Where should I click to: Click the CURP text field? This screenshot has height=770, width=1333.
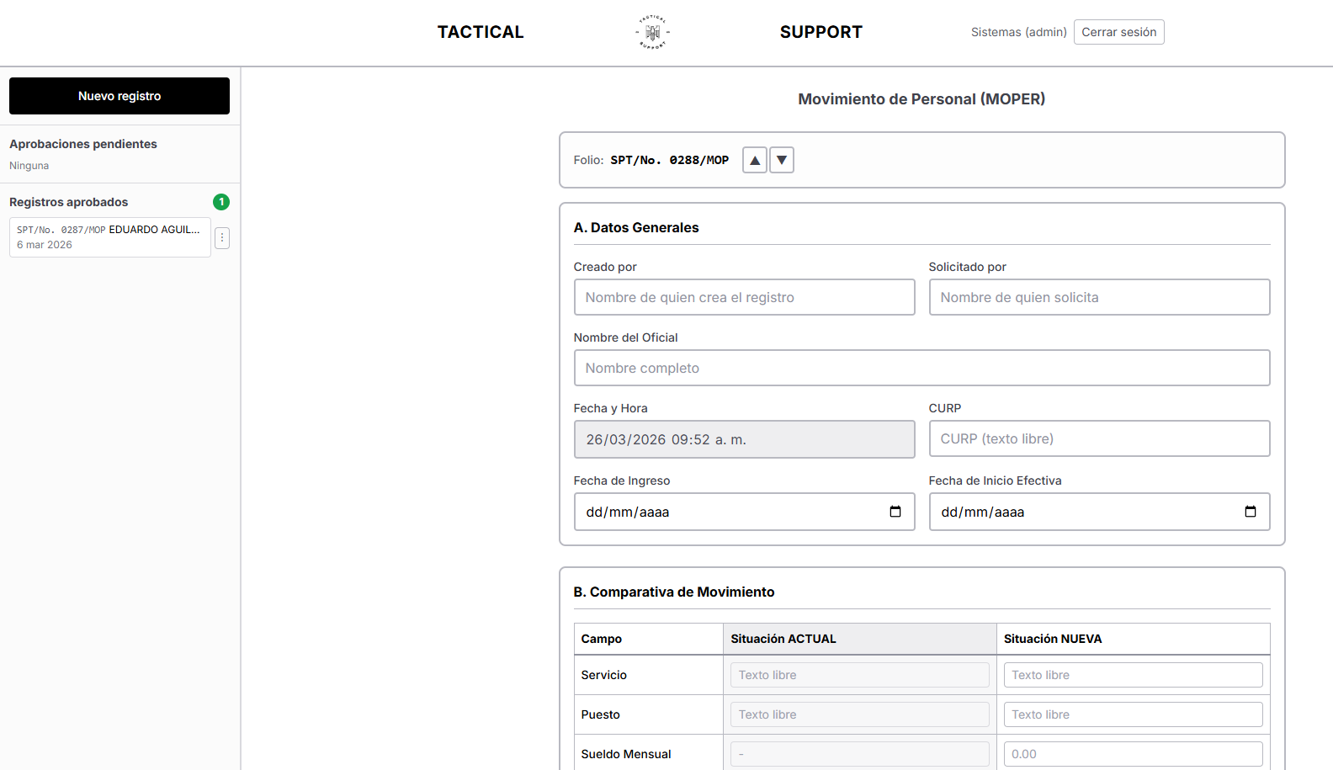coord(1099,438)
